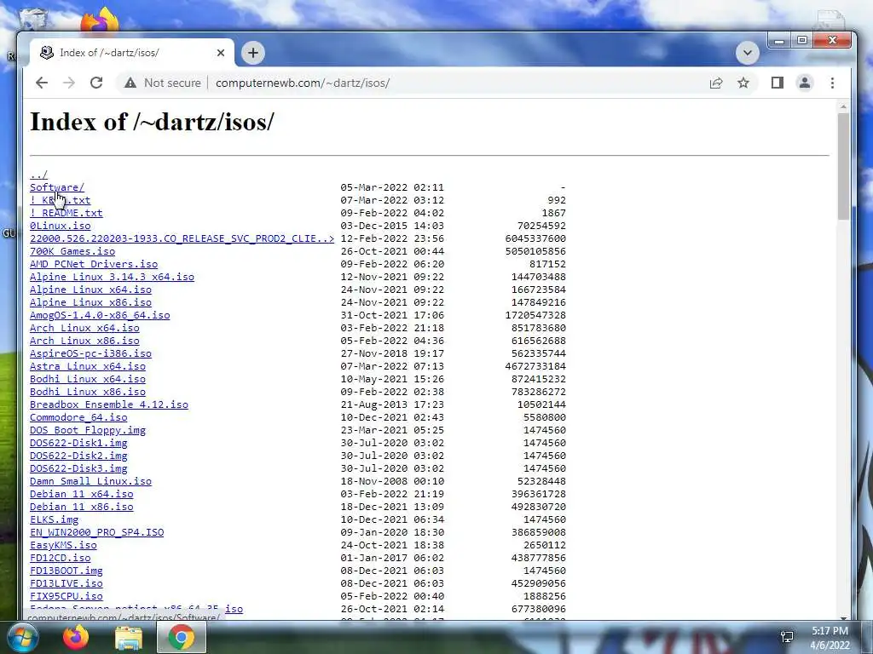Download AMD PCNet Drivers.iso

pos(94,264)
